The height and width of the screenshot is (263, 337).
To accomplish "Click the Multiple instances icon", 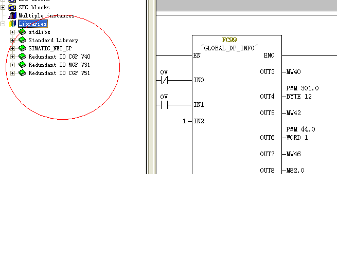I will click(x=12, y=15).
